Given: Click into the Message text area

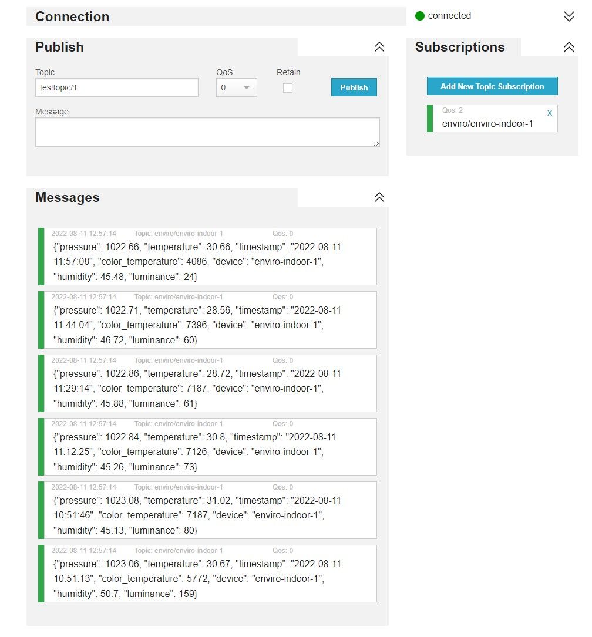Looking at the screenshot, I should coord(207,132).
